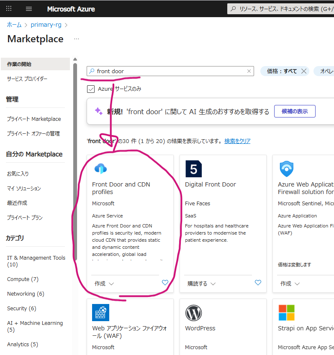Click the Front Door and CDN profiles icon
The image size is (334, 355).
point(100,169)
